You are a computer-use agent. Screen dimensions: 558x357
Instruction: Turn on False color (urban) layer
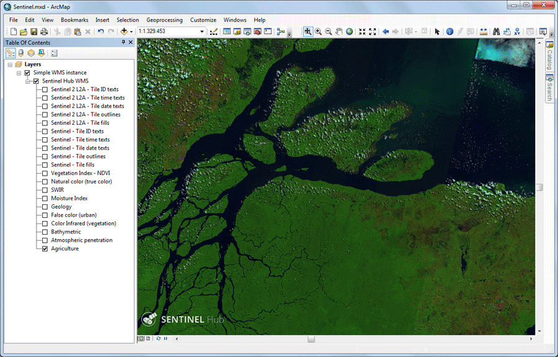(x=45, y=215)
